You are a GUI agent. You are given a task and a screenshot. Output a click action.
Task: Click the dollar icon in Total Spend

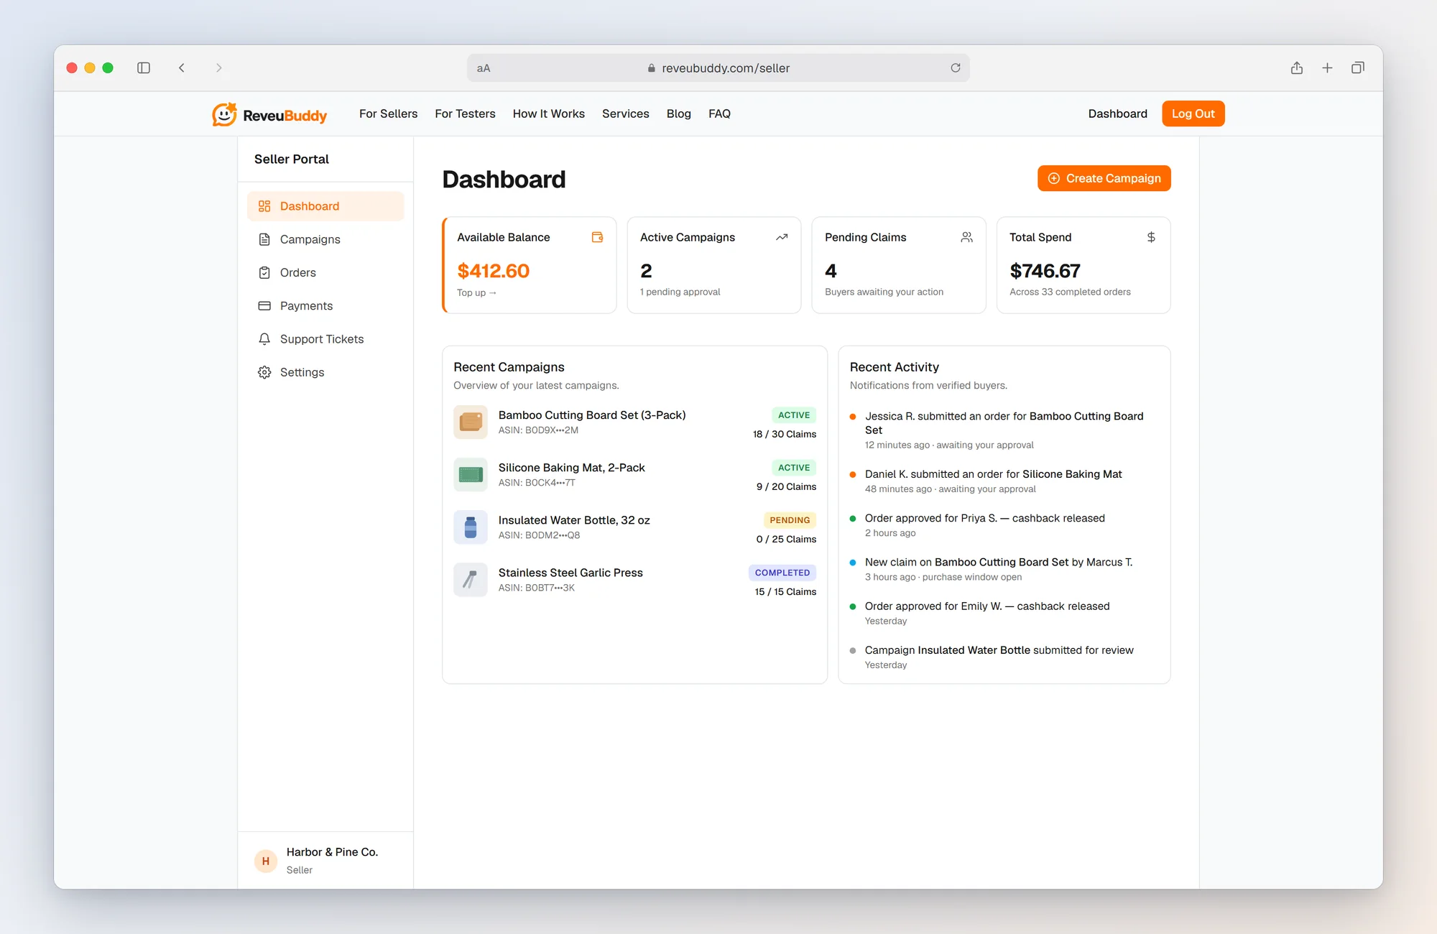point(1151,237)
